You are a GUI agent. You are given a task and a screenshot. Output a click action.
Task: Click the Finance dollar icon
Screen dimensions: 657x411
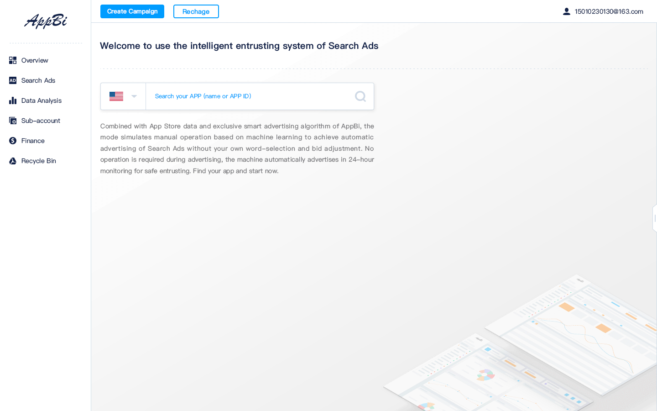[13, 141]
